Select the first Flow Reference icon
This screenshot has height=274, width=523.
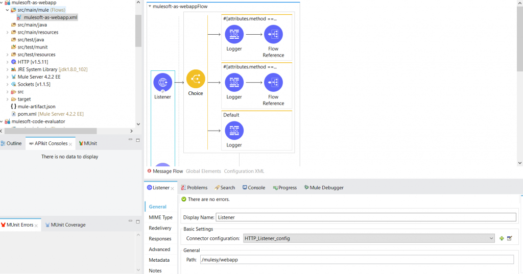click(x=273, y=35)
